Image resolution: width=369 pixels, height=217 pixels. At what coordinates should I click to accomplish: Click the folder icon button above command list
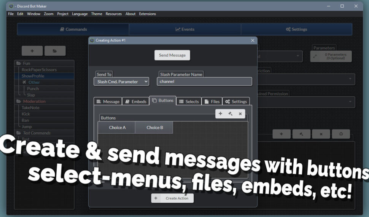[x=55, y=51]
